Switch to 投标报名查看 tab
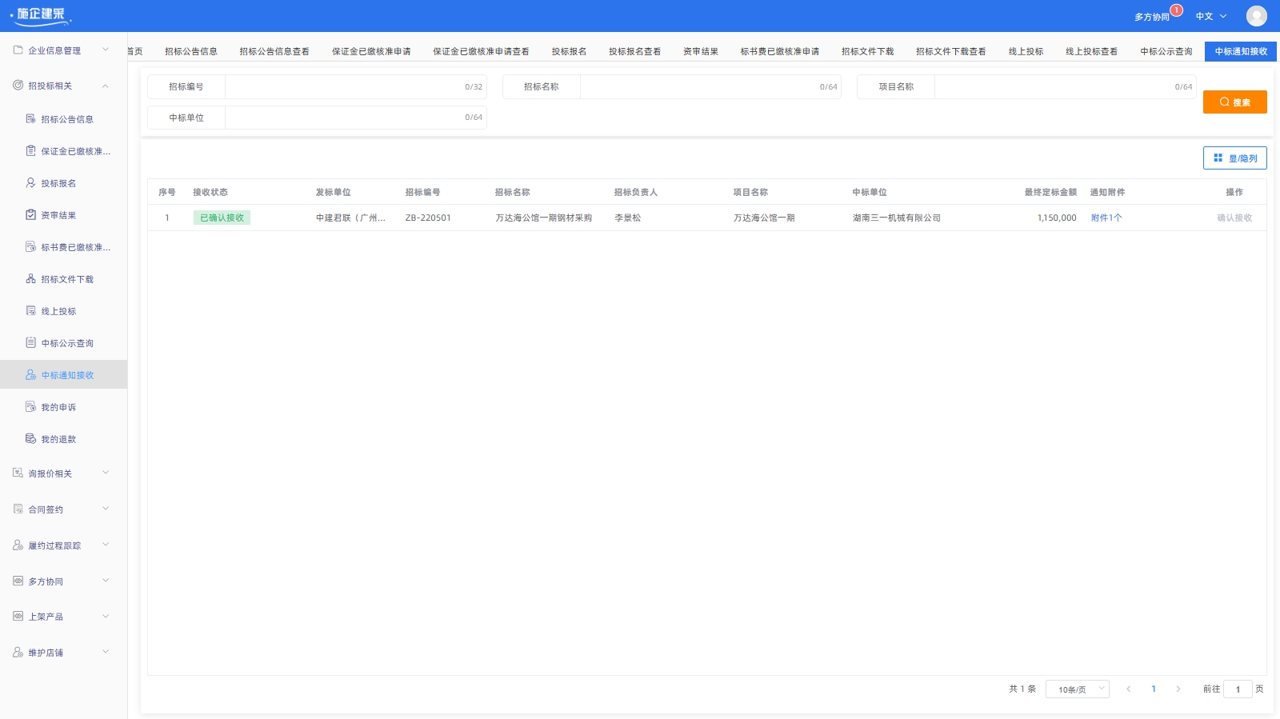This screenshot has height=719, width=1280. [x=634, y=51]
